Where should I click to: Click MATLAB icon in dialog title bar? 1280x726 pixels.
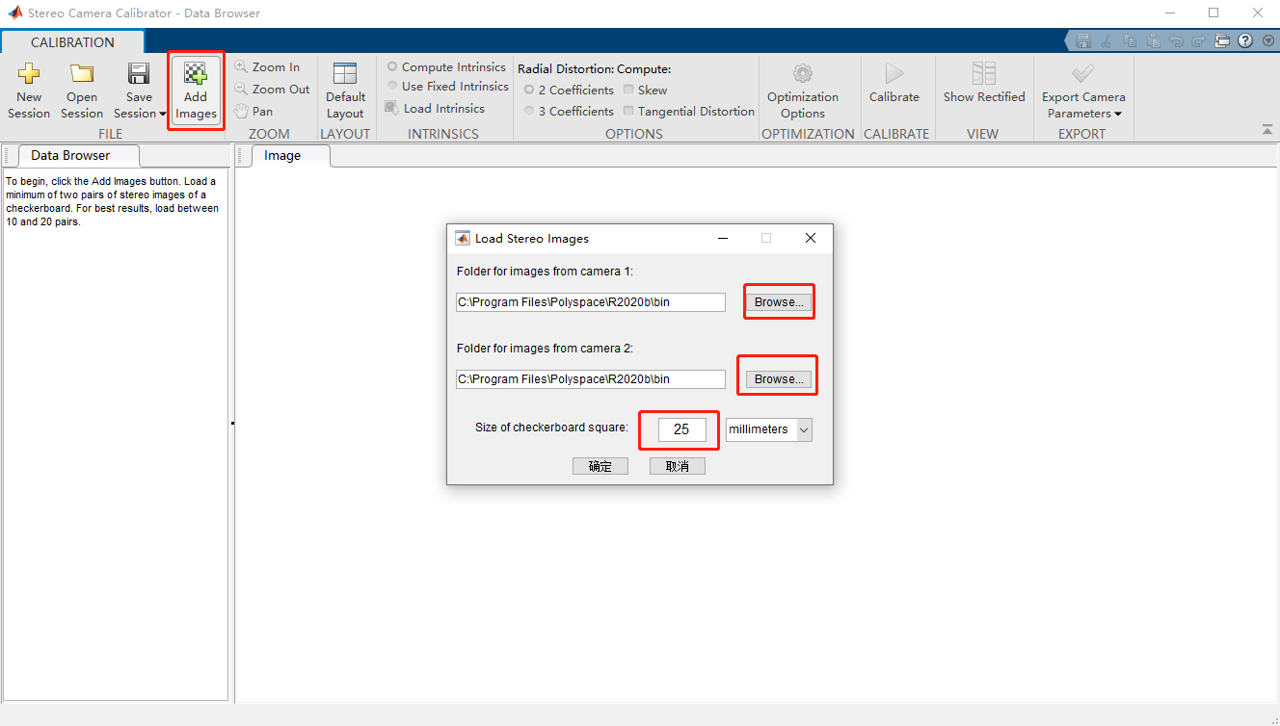[463, 238]
